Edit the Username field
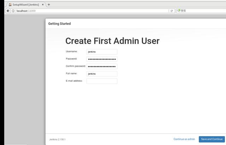Screen dimensions: 226x145 102,52
